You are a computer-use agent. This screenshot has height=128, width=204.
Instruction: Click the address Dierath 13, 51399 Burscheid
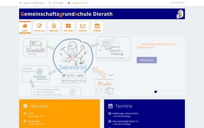34,3
